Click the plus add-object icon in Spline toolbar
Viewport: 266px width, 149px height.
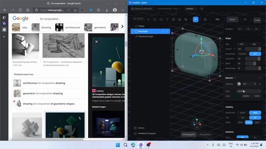tap(148, 19)
